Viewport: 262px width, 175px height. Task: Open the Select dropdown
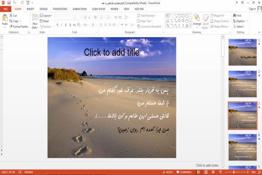click(x=239, y=26)
